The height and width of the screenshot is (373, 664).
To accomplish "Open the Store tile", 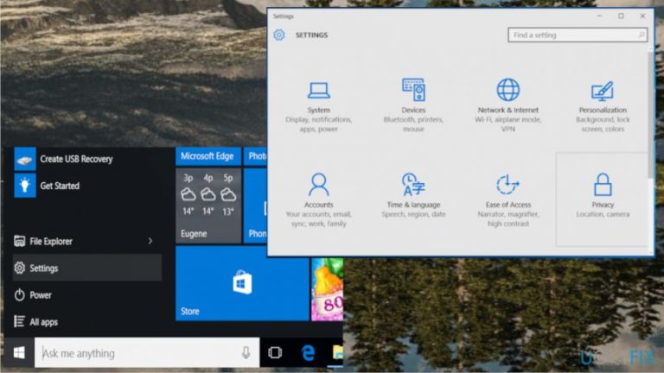I will tap(242, 283).
